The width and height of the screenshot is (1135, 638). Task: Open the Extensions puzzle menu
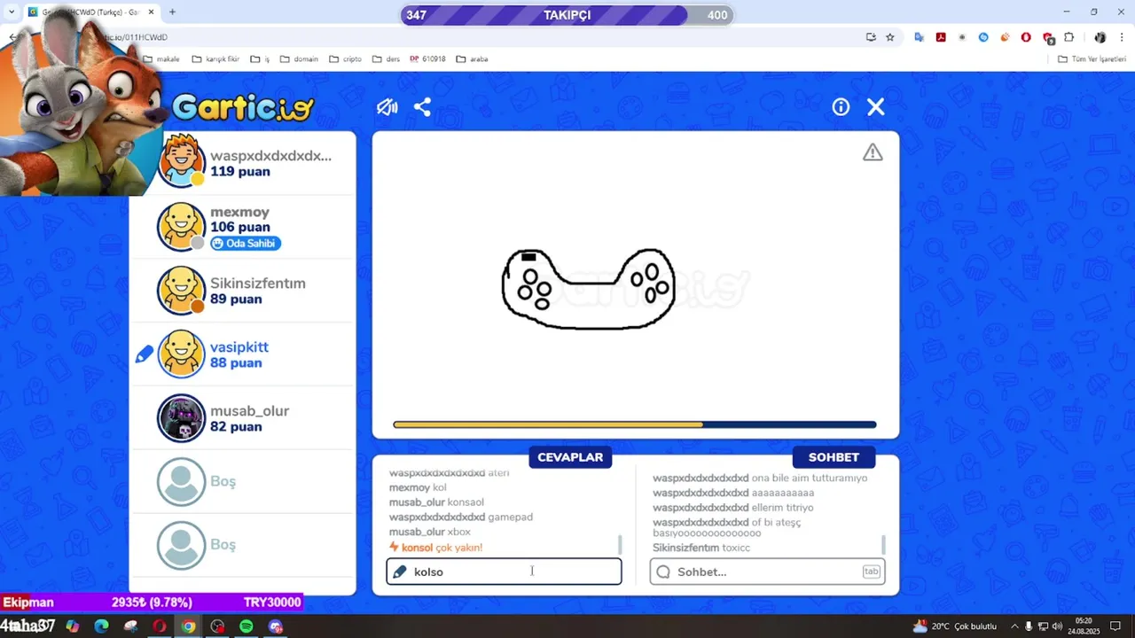[x=1069, y=37]
